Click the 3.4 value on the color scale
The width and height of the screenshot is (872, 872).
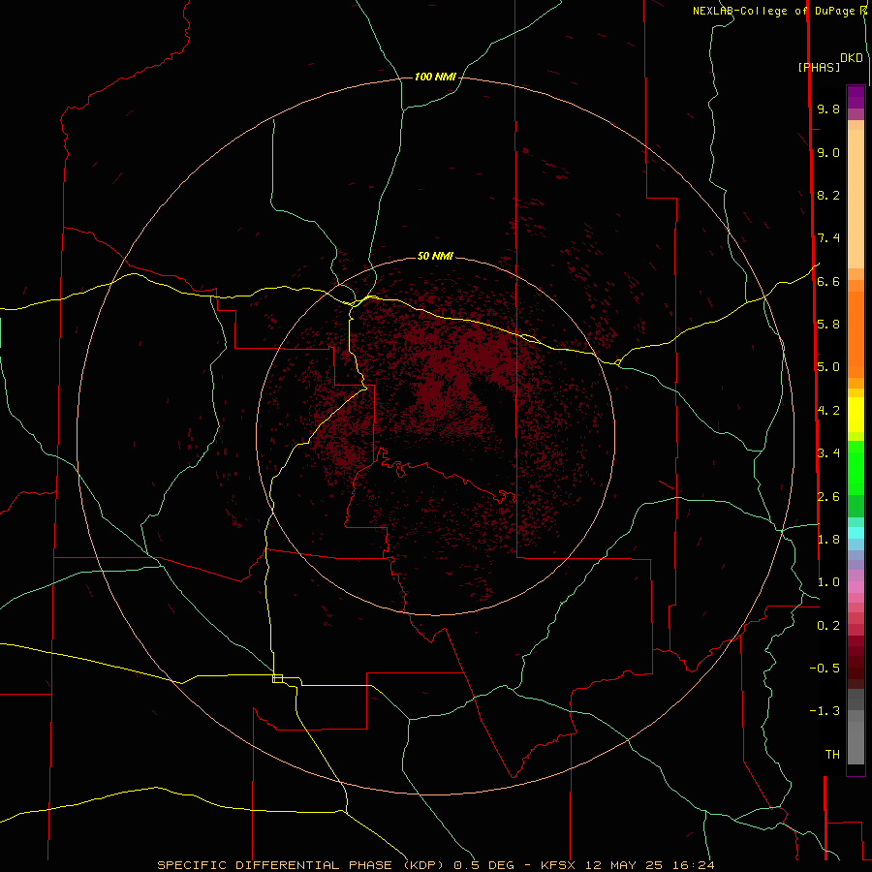tap(828, 453)
